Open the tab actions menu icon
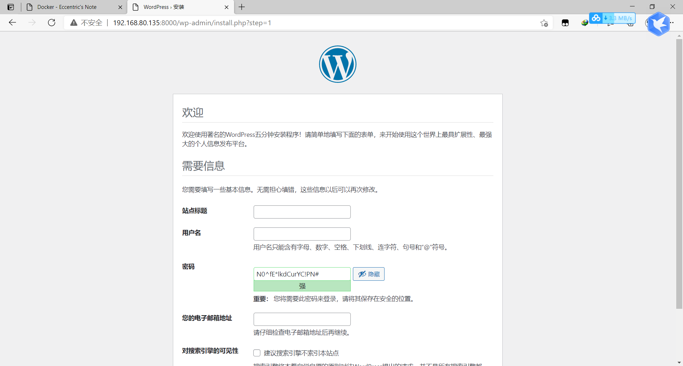Viewport: 683px width, 366px height. pos(11,7)
